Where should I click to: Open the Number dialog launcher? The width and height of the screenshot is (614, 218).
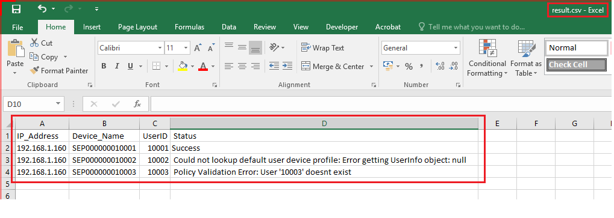(x=457, y=85)
